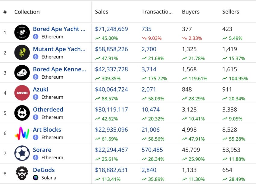
Task: Sort by the Buyers column header
Action: 191,12
